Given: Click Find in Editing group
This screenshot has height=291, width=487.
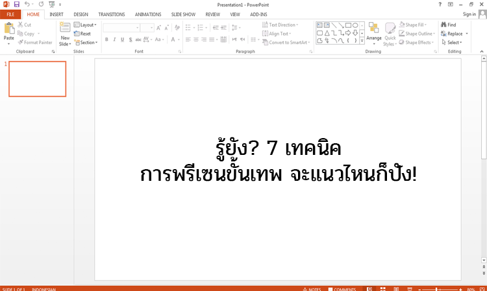Looking at the screenshot, I should (449, 25).
